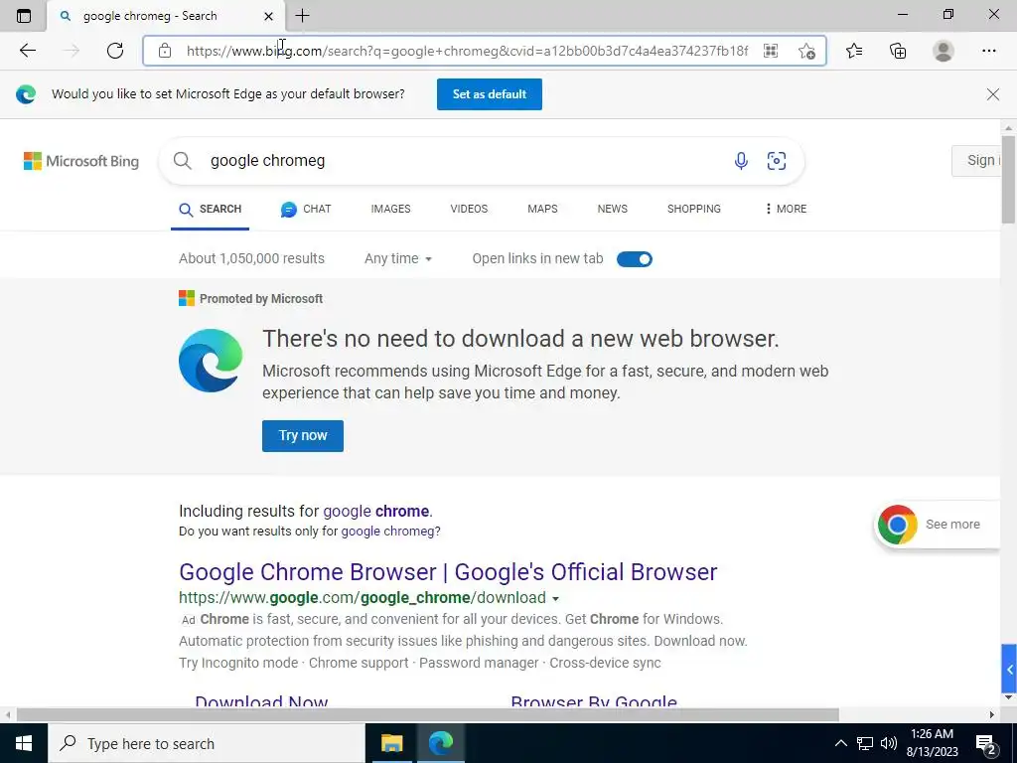Open the profile avatar menu
The image size is (1017, 763).
[944, 51]
